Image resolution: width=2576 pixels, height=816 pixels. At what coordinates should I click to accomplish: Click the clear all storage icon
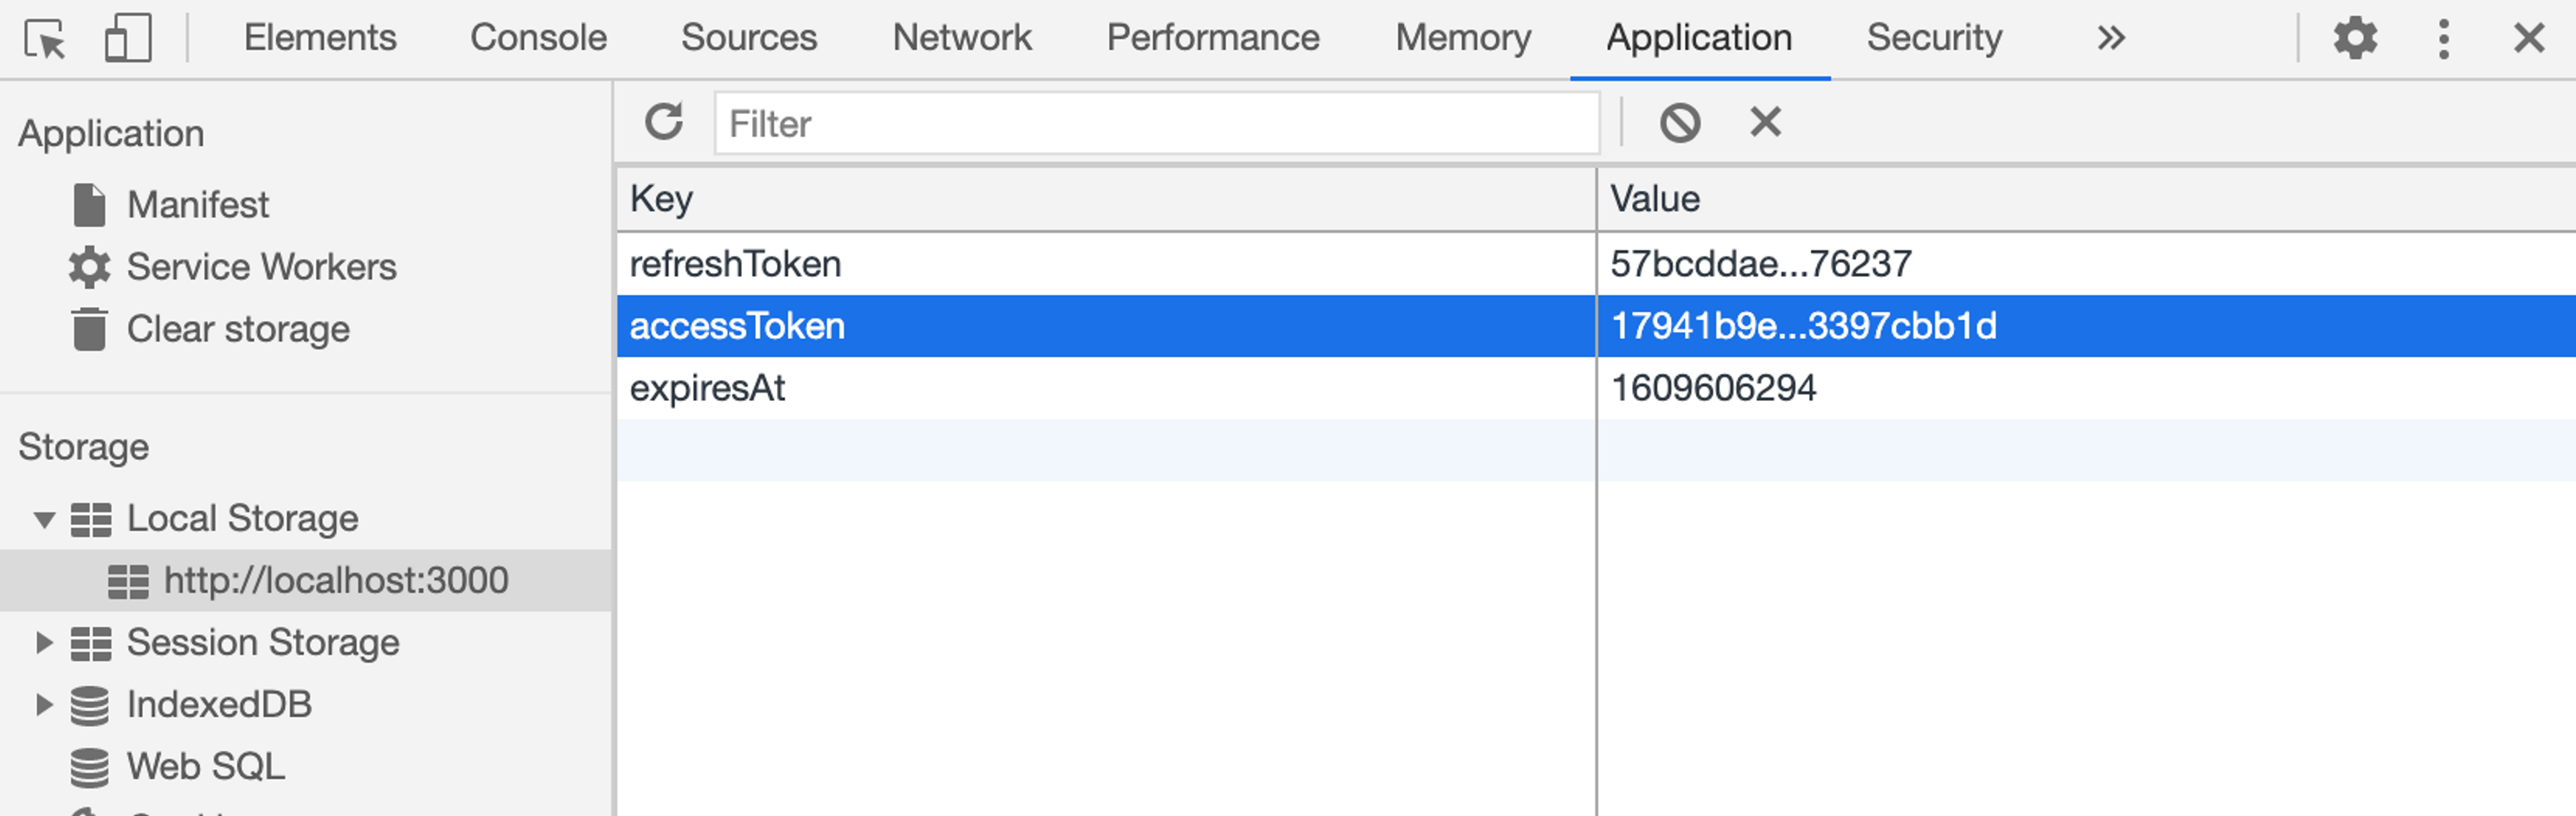(x=1680, y=122)
